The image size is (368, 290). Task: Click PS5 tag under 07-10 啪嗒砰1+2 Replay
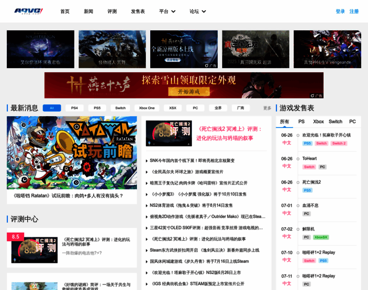[323, 261]
